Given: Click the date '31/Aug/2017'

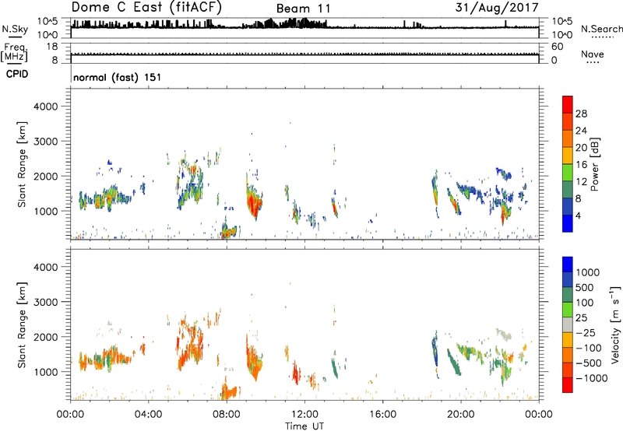Looking at the screenshot, I should point(497,8).
